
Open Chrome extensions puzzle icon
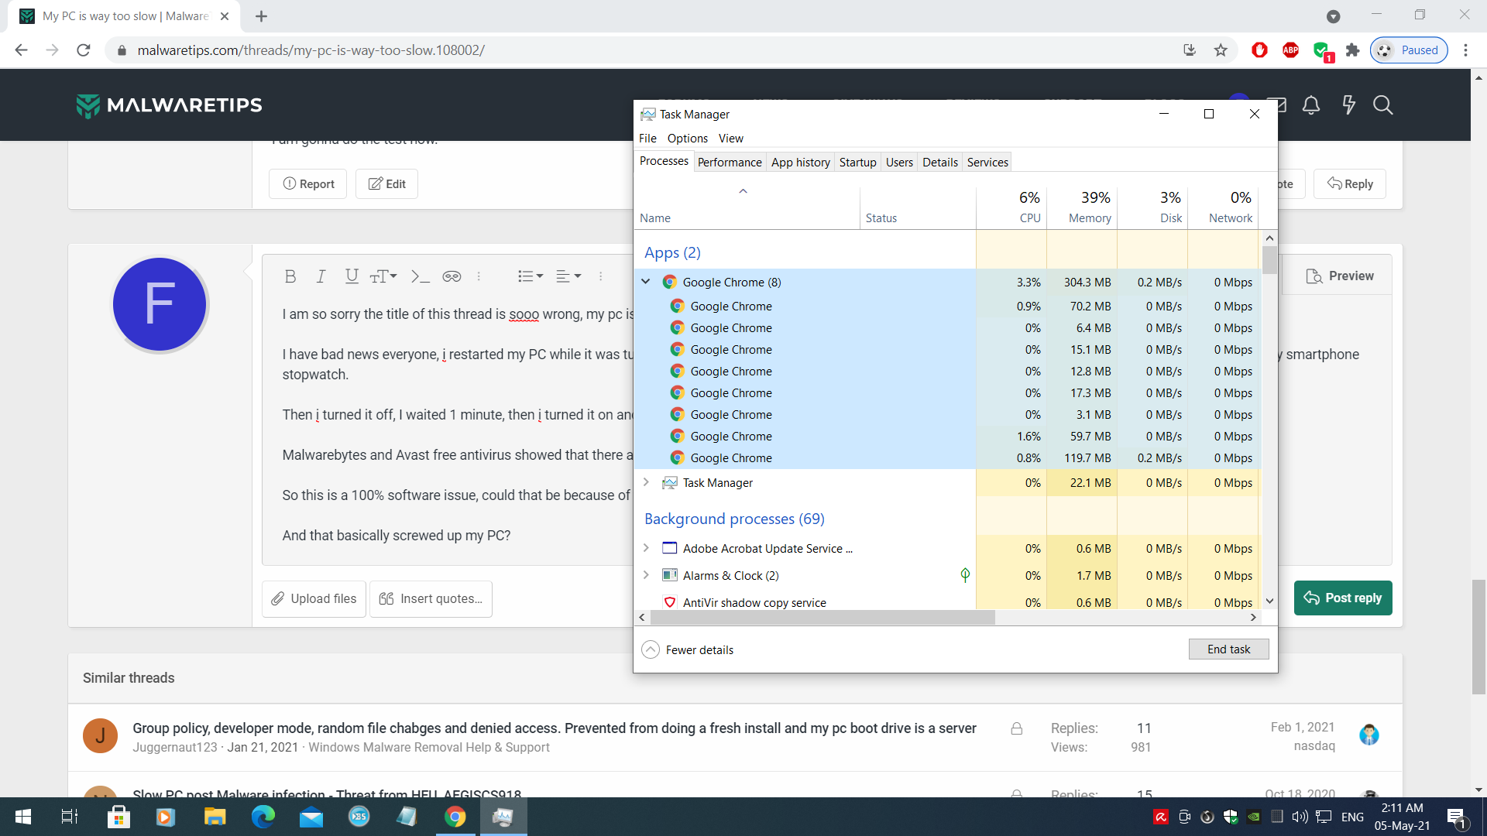[1352, 50]
